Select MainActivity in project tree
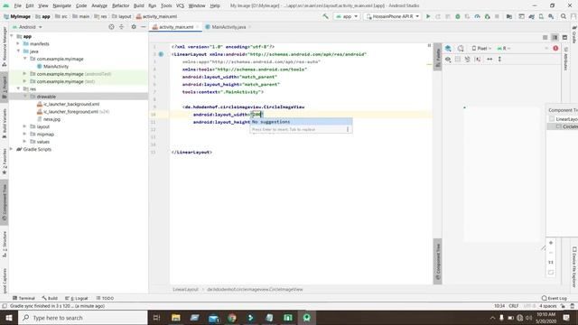Image resolution: width=578 pixels, height=325 pixels. 56,66
